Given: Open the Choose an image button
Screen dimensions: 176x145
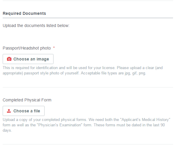Looking at the screenshot, I should point(28,59).
